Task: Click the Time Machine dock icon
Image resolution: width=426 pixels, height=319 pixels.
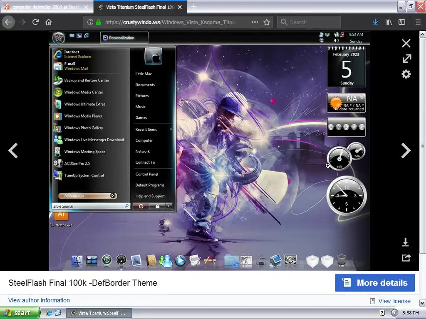Action: (x=107, y=260)
